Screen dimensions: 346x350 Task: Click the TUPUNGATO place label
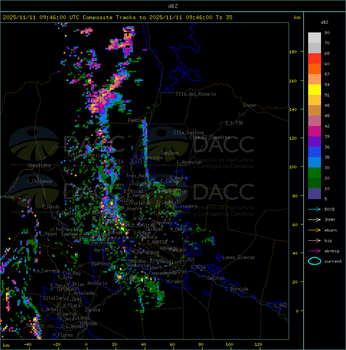pyautogui.click(x=67, y=289)
